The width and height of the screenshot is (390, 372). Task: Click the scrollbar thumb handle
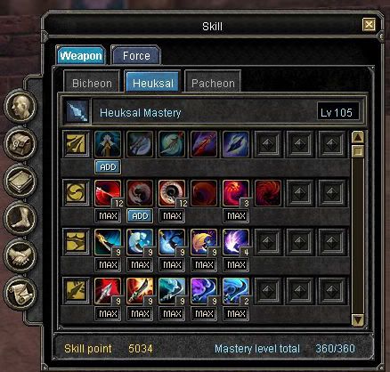(358, 151)
